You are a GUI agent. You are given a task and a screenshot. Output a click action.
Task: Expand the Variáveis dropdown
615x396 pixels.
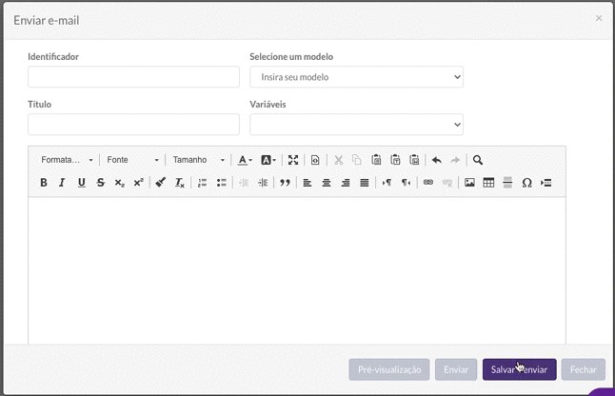356,125
